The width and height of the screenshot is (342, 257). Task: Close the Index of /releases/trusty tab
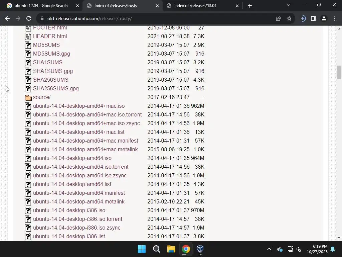tap(157, 6)
